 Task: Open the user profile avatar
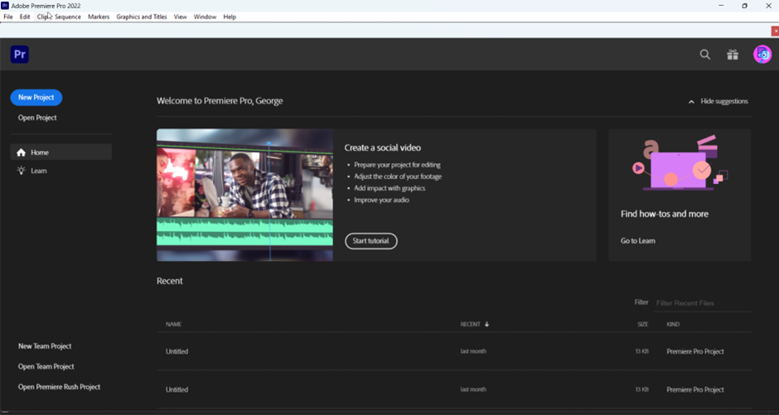(x=762, y=55)
